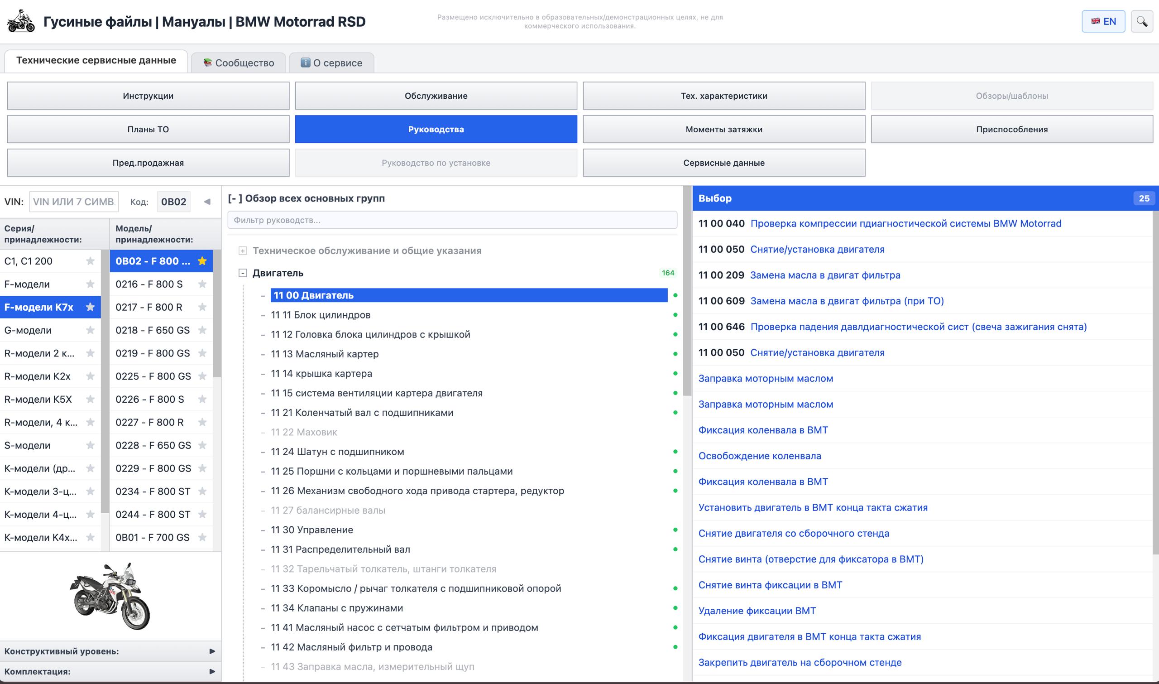Toggle favorite star for F-модели K7x

click(x=90, y=307)
